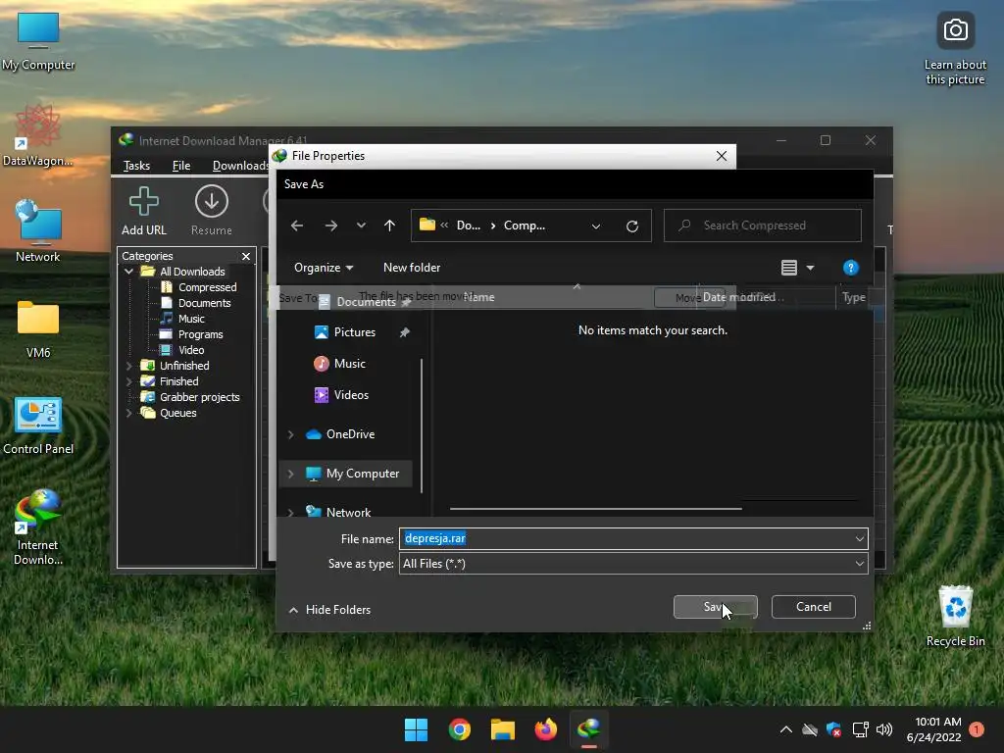
Task: Expand the address bar path dropdown
Action: (595, 226)
